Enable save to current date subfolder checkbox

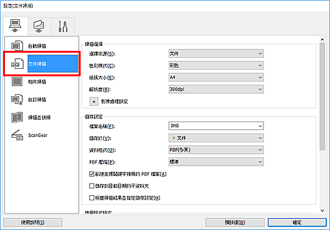click(92, 186)
